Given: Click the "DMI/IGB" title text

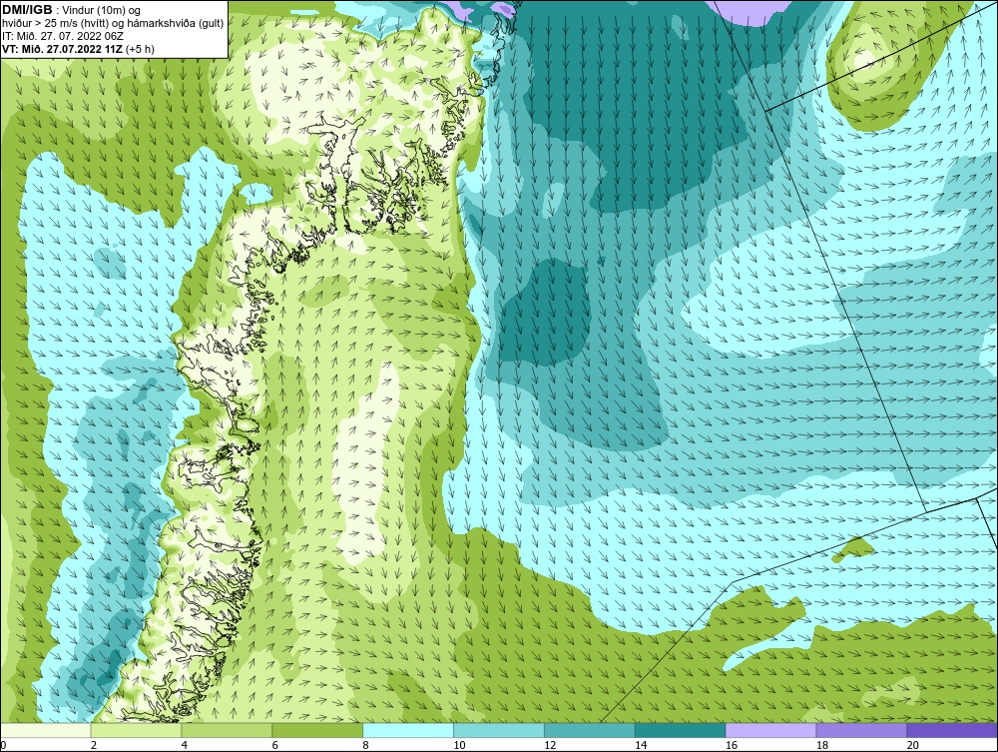Looking at the screenshot, I should 27,10.
